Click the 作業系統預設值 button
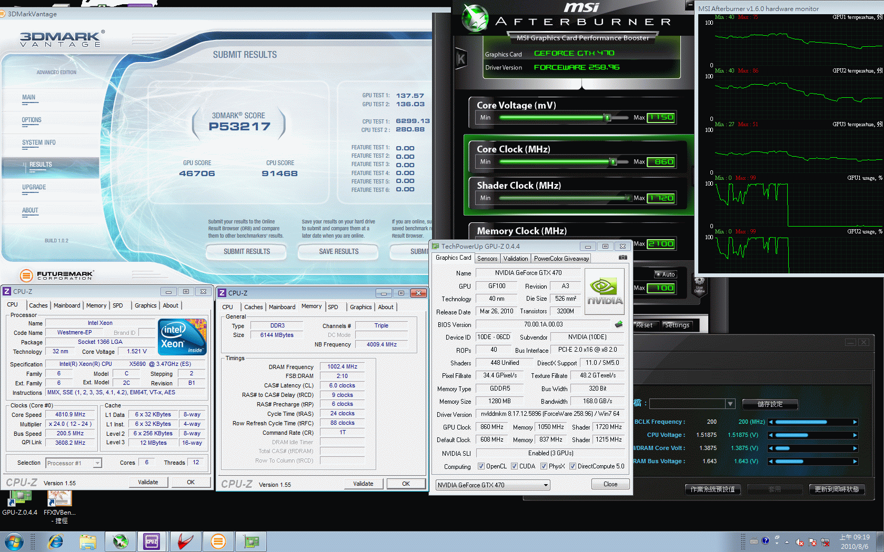 click(x=713, y=489)
